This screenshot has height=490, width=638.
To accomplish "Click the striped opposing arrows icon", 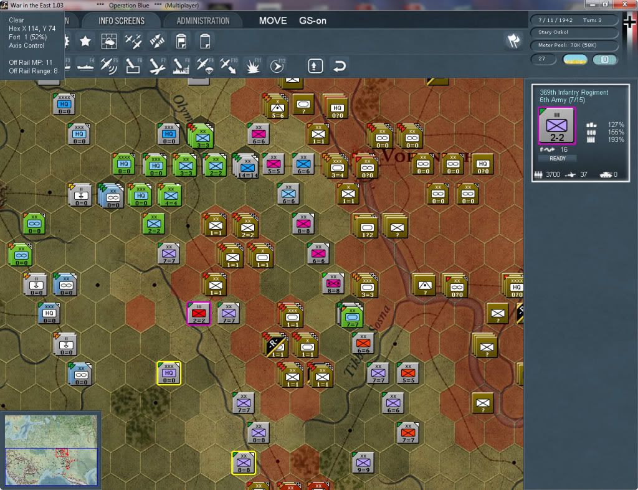I will (x=157, y=41).
